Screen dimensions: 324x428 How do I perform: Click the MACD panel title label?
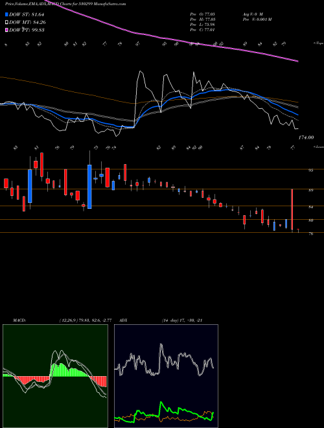tap(19, 320)
